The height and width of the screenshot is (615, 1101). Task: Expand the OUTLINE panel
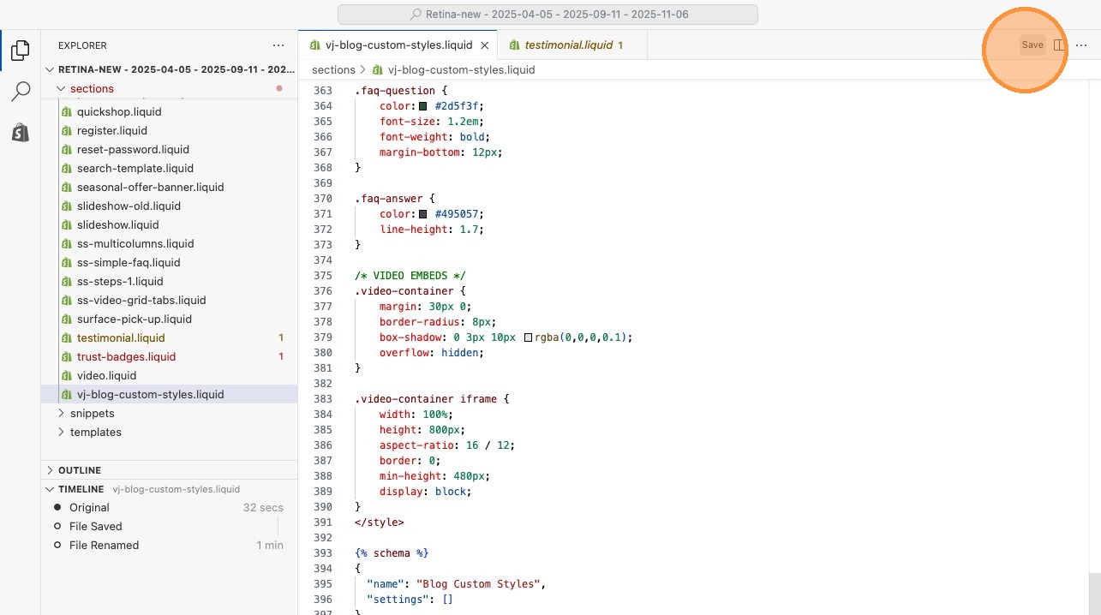[x=80, y=470]
